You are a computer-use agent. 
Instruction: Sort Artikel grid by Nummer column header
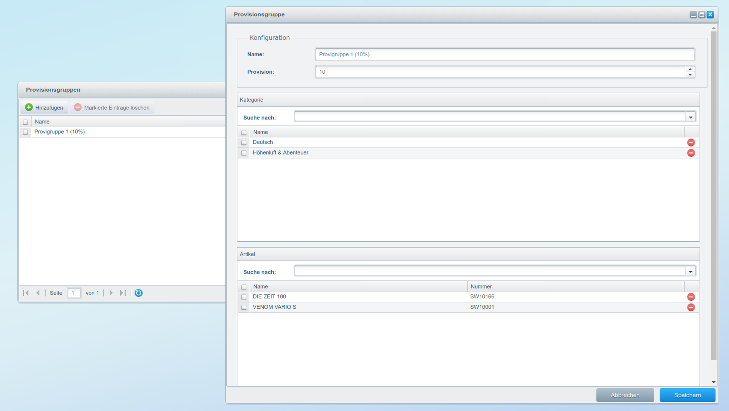(576, 286)
